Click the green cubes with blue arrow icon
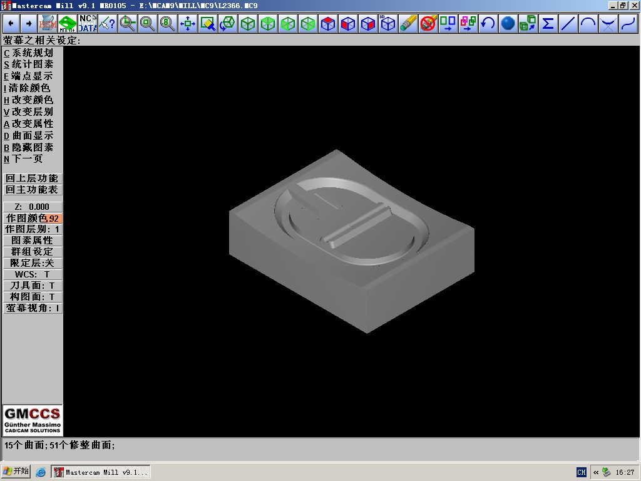This screenshot has height=481, width=641. point(528,24)
